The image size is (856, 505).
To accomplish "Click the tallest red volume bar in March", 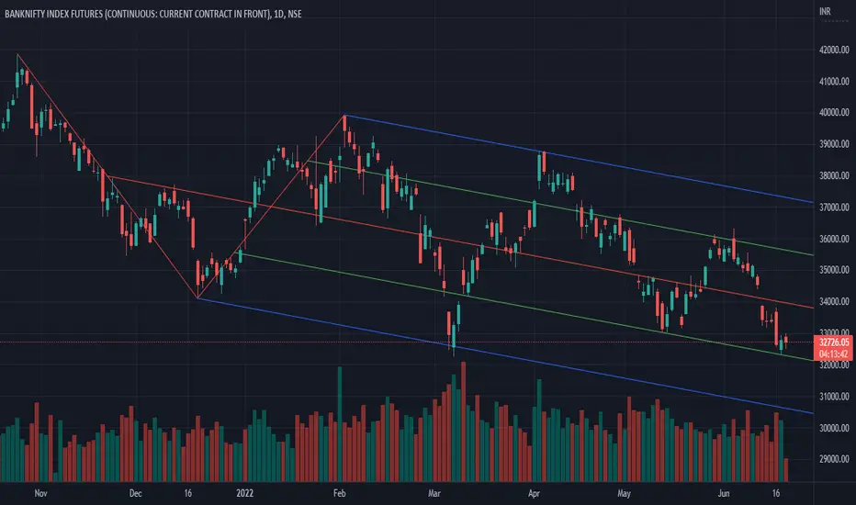I will click(464, 421).
